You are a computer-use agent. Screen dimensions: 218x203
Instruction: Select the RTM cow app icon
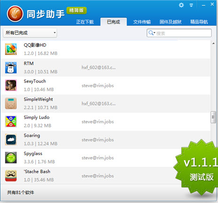click(x=11, y=68)
